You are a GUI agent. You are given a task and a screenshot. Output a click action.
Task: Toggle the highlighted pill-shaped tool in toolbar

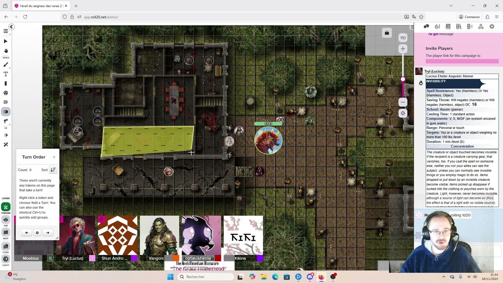[x=6, y=112]
